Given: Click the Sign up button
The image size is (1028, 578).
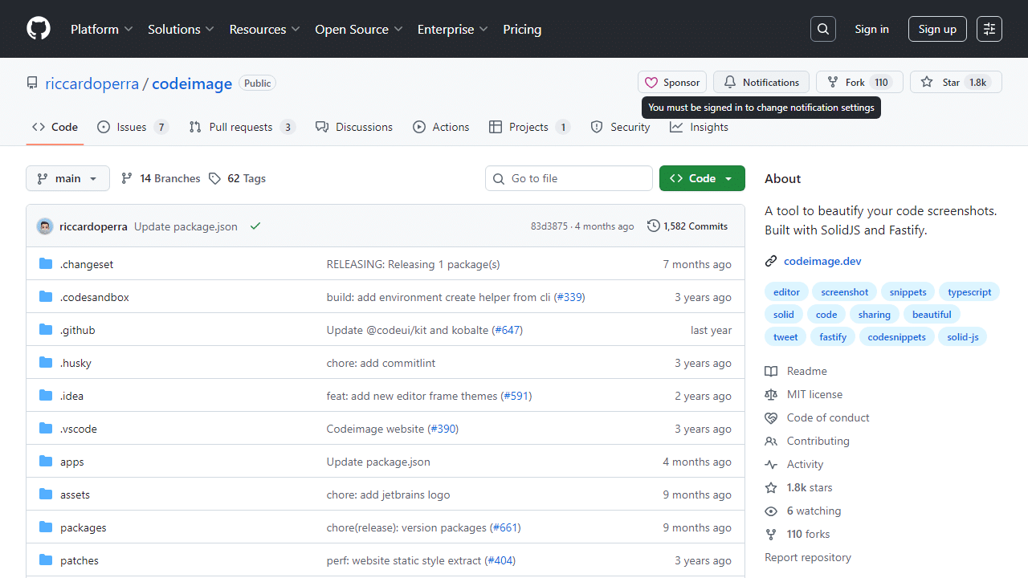Looking at the screenshot, I should (x=937, y=29).
